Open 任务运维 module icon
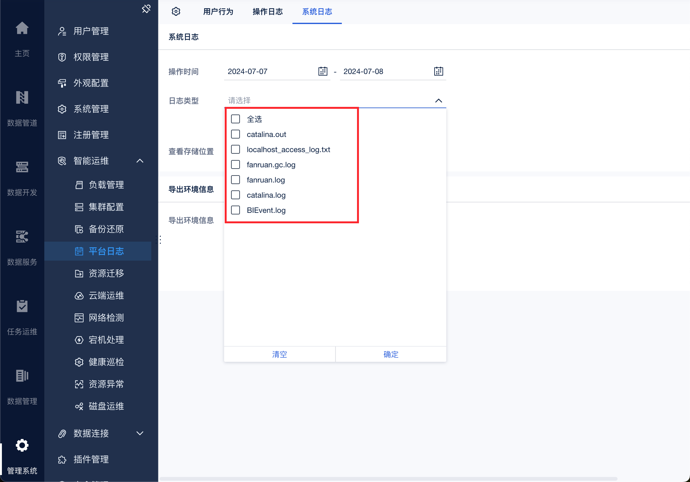This screenshot has width=690, height=482. [22, 306]
